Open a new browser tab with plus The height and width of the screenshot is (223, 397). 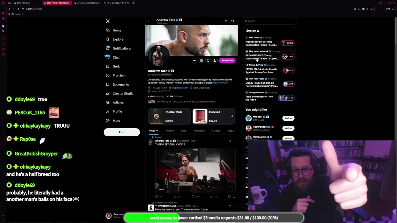pyautogui.click(x=133, y=3)
